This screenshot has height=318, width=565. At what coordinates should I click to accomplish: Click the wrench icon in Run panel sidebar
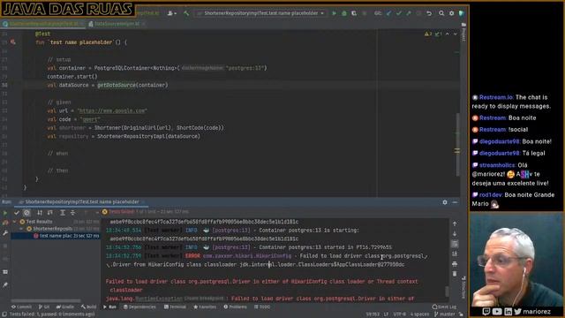click(5, 233)
